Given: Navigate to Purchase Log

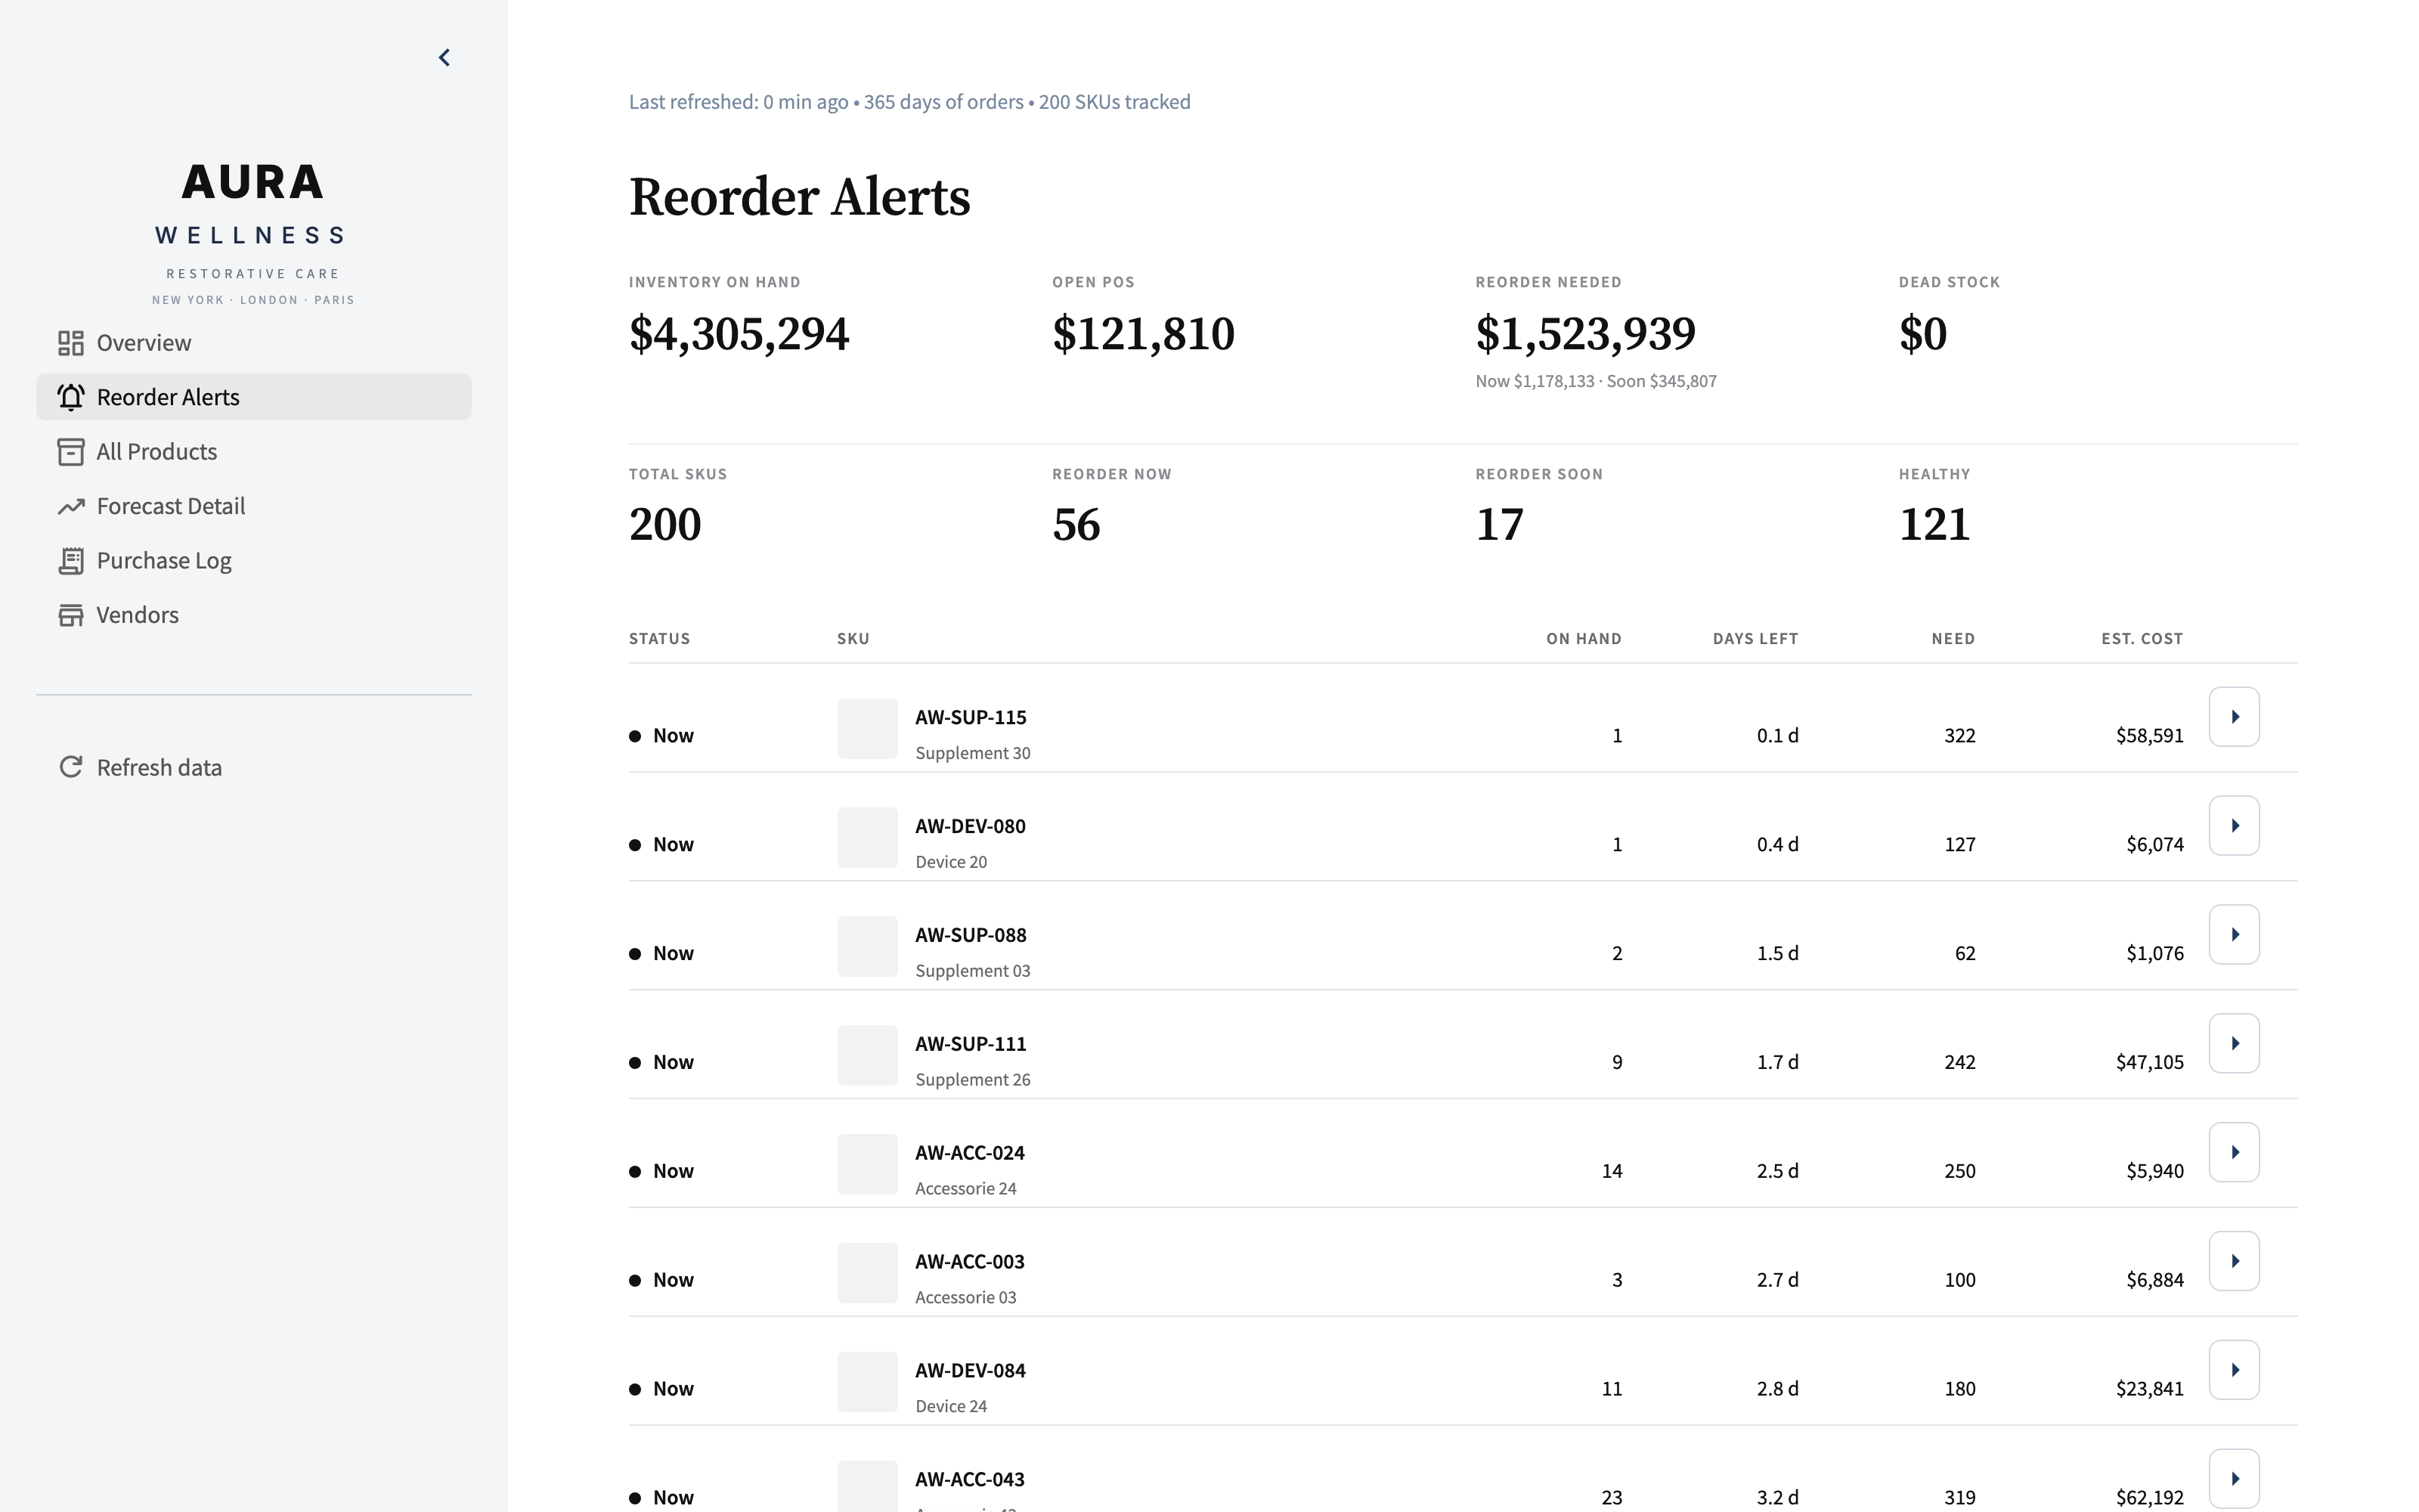Looking at the screenshot, I should click(x=254, y=561).
